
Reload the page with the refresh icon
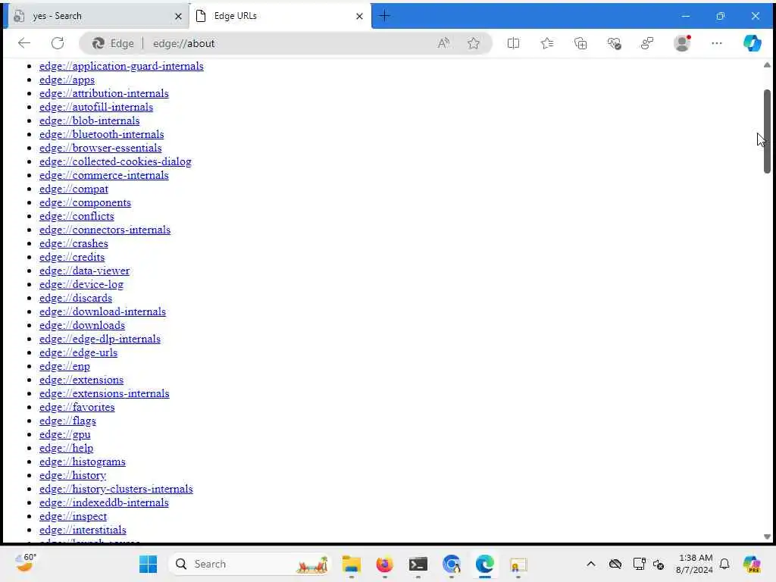point(58,43)
